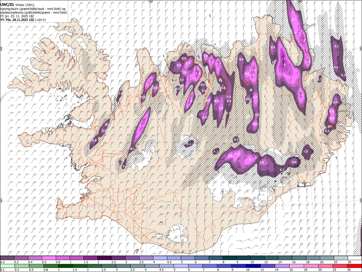362x272 pixels.
Task: Click the dark mauve 0.2 swatch in upper legend
Action: [x=7, y=258]
